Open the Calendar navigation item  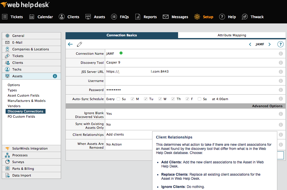click(x=41, y=17)
